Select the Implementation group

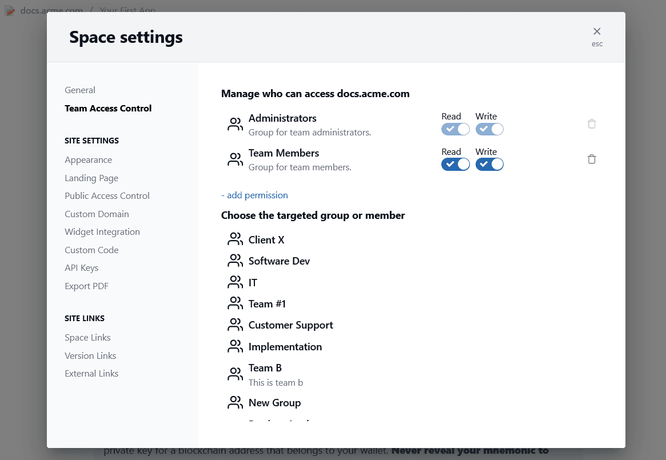pyautogui.click(x=285, y=347)
